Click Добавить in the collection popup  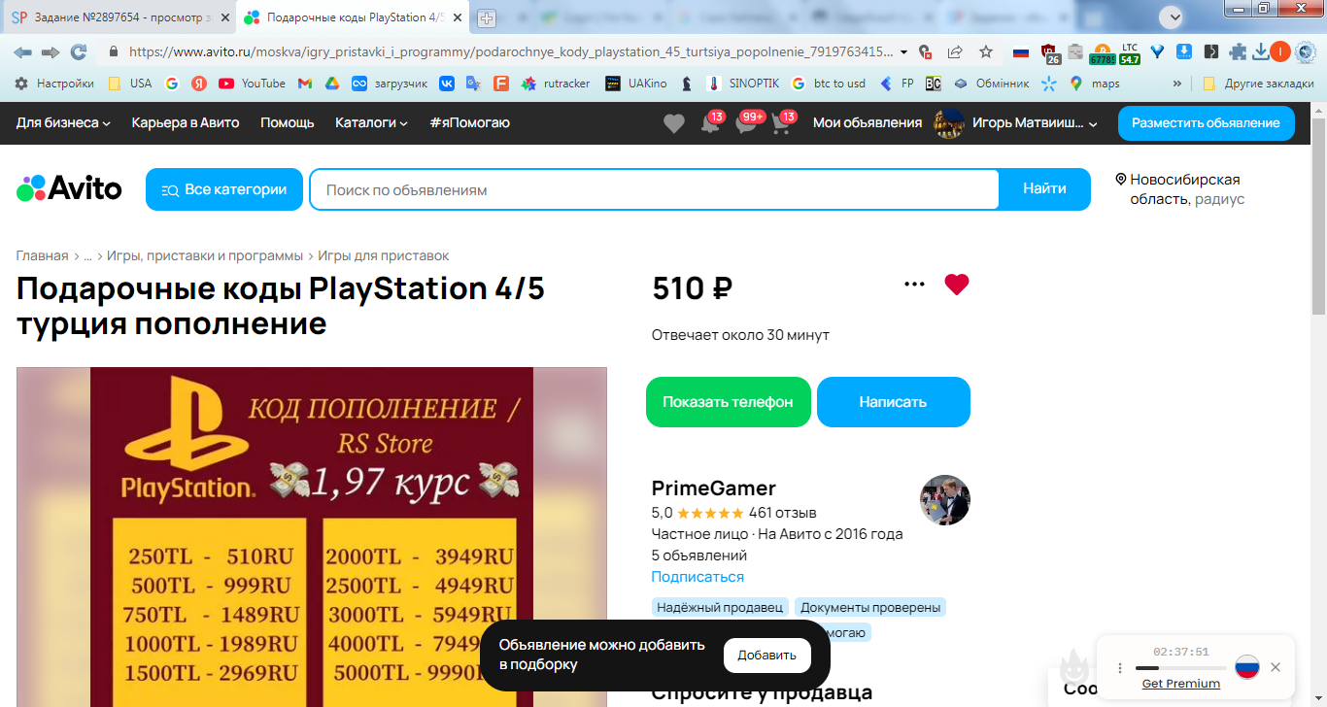[x=767, y=656]
